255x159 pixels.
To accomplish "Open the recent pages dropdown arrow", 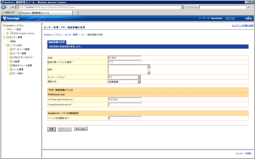I will point(13,7).
